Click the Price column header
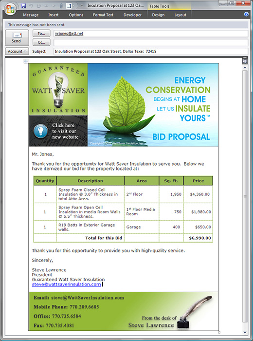The height and width of the screenshot is (341, 253). (199, 181)
